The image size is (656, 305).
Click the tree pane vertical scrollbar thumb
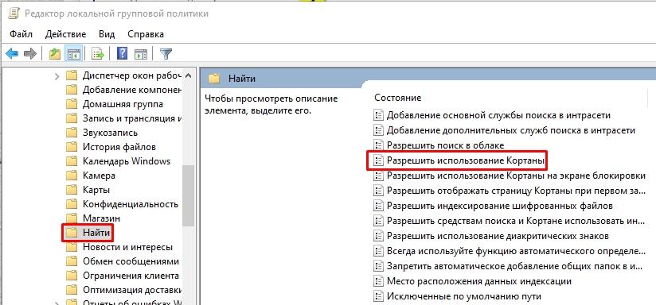(x=188, y=195)
